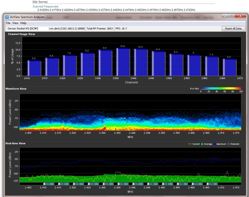Screen dimensions: 249x197
Task: Click the yellow Current legend line
Action: point(189,144)
